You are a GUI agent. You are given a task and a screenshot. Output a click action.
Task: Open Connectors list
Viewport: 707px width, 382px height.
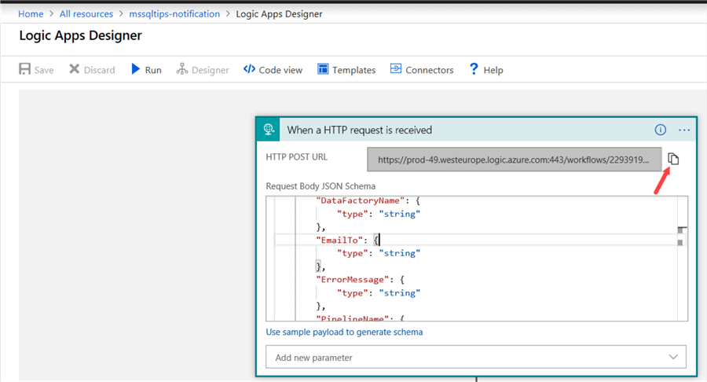click(422, 69)
